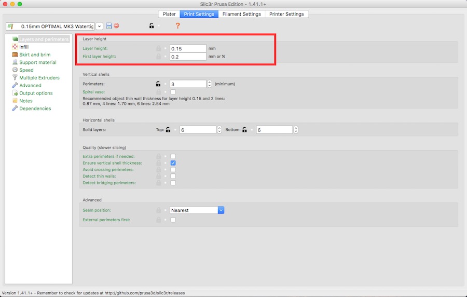Enable Detect thin walls
This screenshot has height=297, width=467.
pos(173,176)
